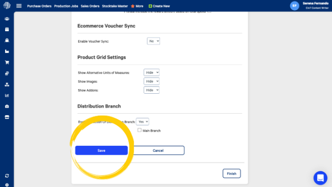Open the Show Addons dropdown
332x187 pixels.
(x=151, y=90)
